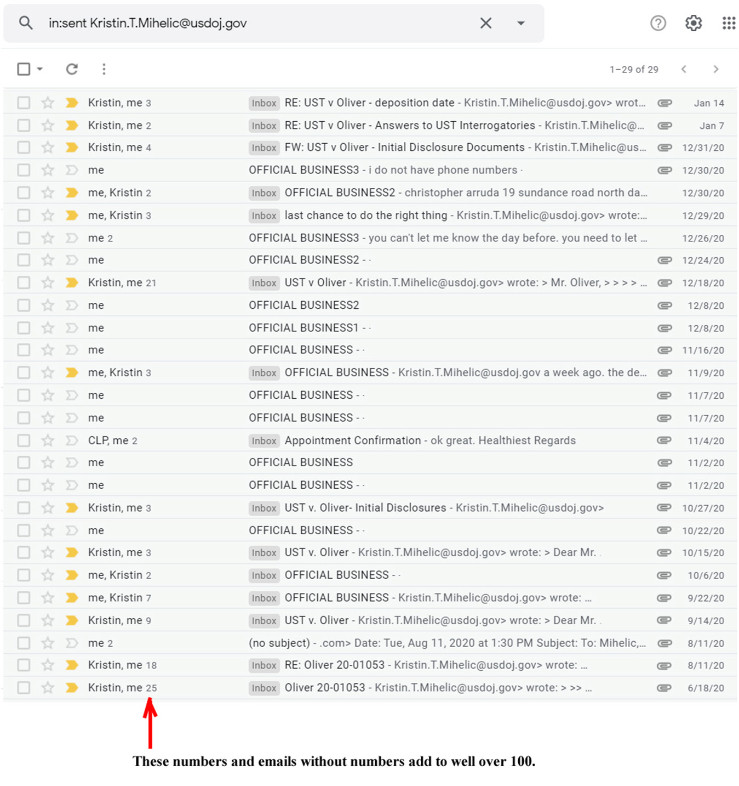
Task: Open the More options three-dot menu
Action: 104,69
